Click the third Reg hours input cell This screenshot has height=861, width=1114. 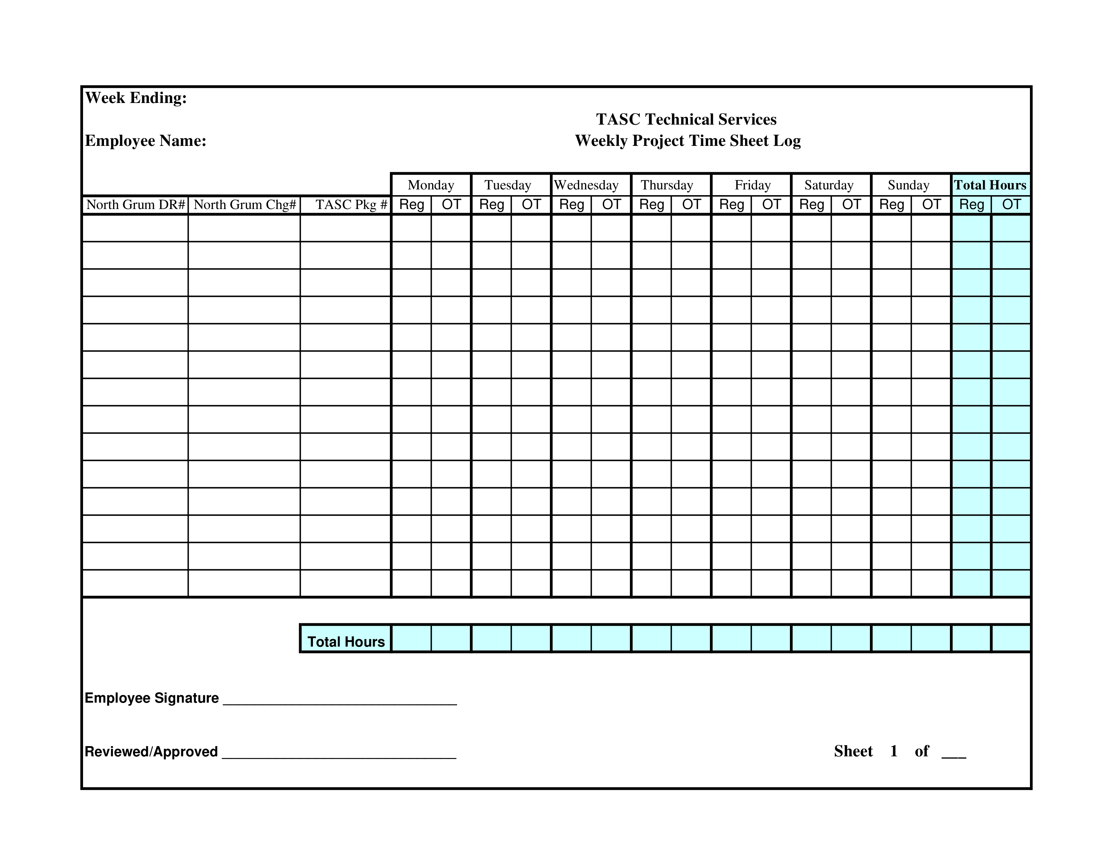pos(972,284)
